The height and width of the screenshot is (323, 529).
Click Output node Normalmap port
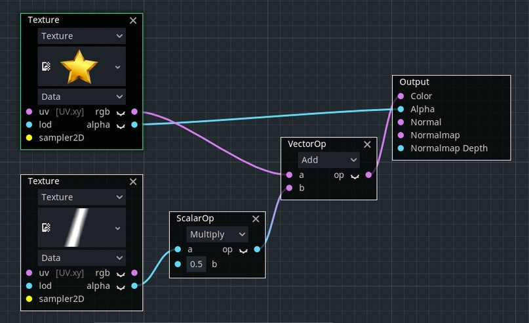[401, 135]
